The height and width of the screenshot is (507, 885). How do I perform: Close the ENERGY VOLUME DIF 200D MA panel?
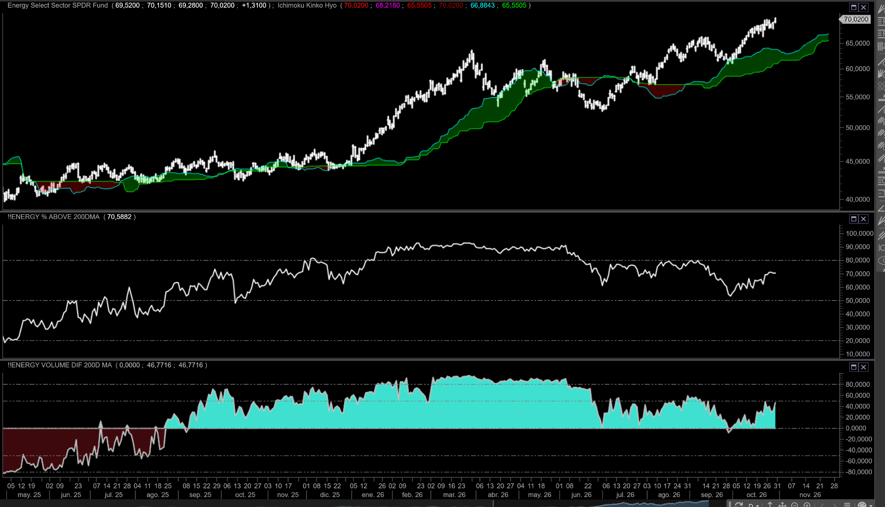[863, 367]
